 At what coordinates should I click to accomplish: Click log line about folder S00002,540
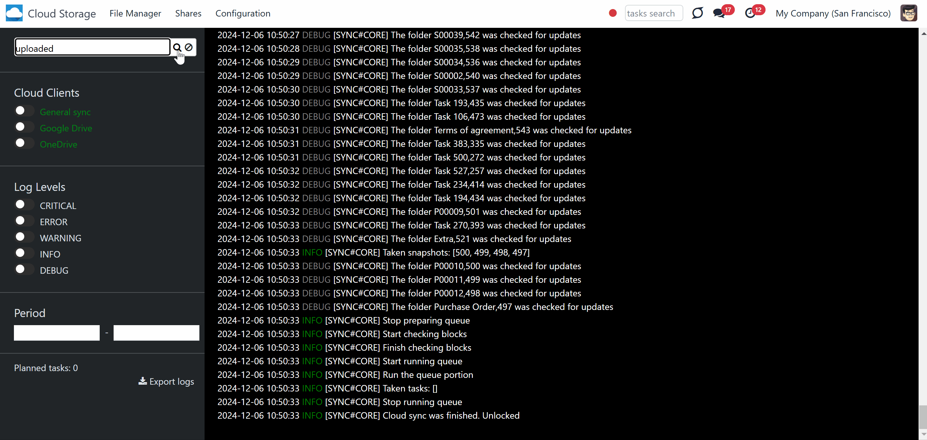point(399,76)
